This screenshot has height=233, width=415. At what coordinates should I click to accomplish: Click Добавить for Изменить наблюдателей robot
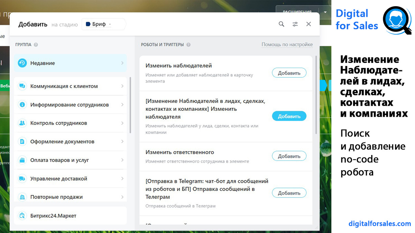point(289,72)
